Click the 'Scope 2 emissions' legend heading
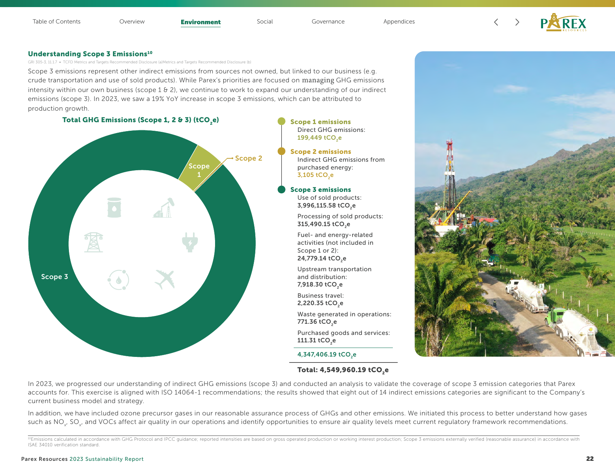Image resolution: width=615 pixels, height=475 pixels. 321,152
